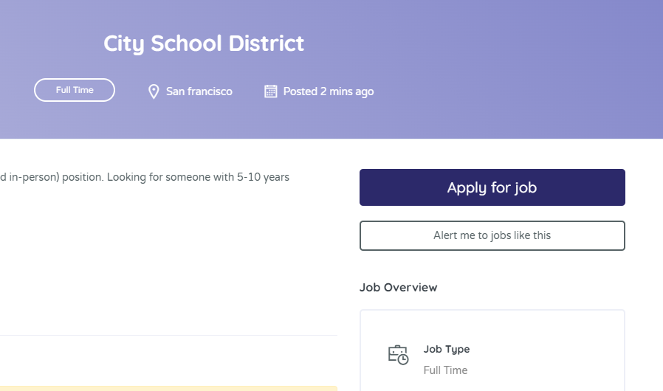Click the job description paragraph text
The image size is (663, 391).
(145, 177)
